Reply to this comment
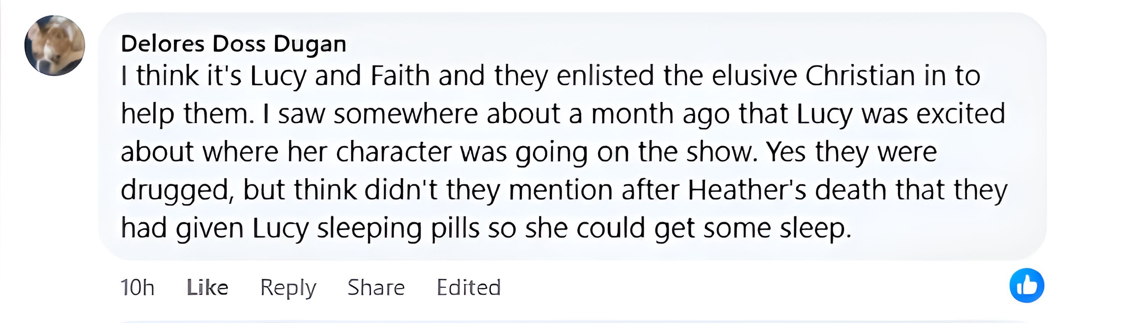This screenshot has height=323, width=1121. [x=288, y=287]
